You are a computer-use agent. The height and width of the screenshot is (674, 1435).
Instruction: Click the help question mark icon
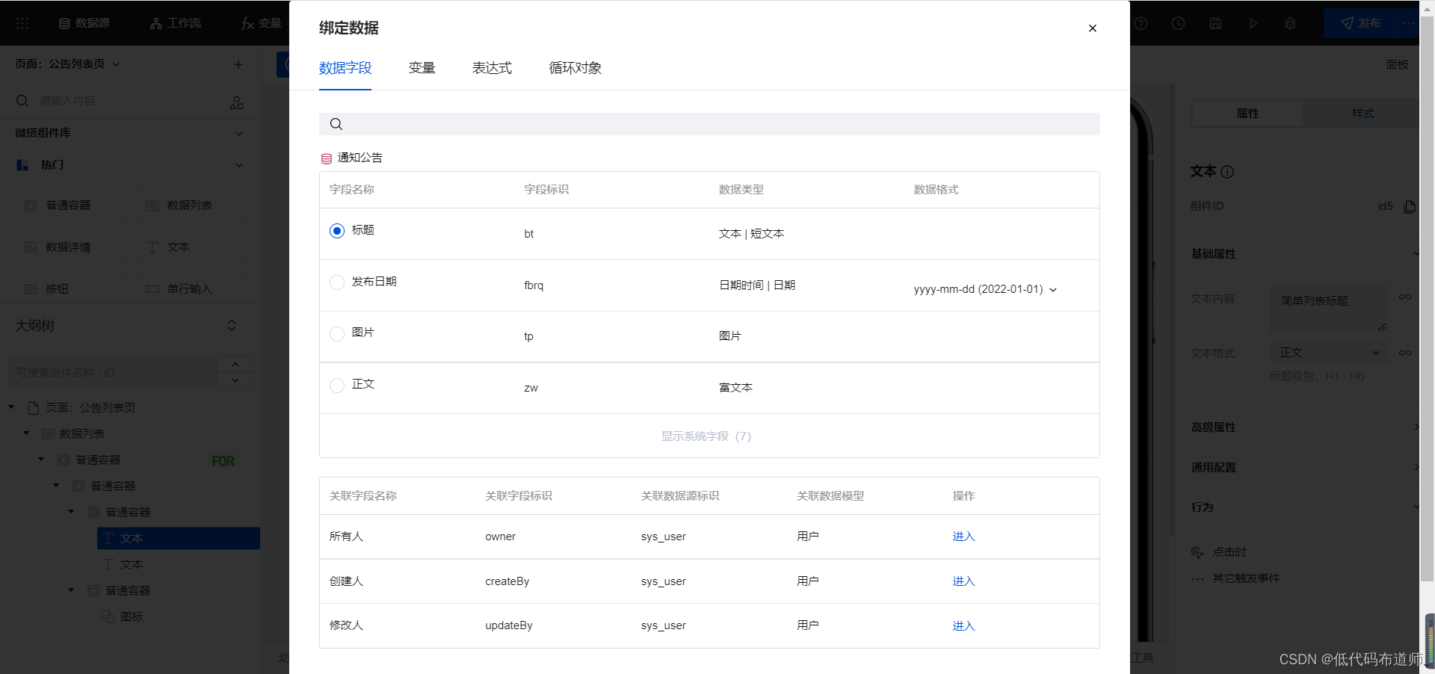point(1141,23)
